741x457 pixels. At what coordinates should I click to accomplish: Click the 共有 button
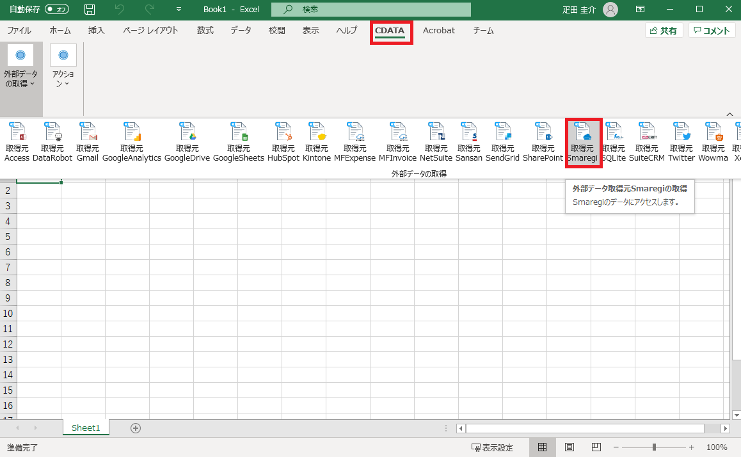(x=664, y=29)
